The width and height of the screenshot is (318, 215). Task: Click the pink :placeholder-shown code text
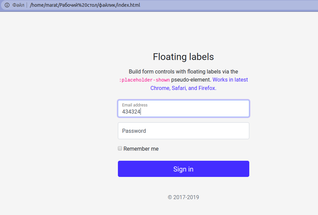pos(145,80)
